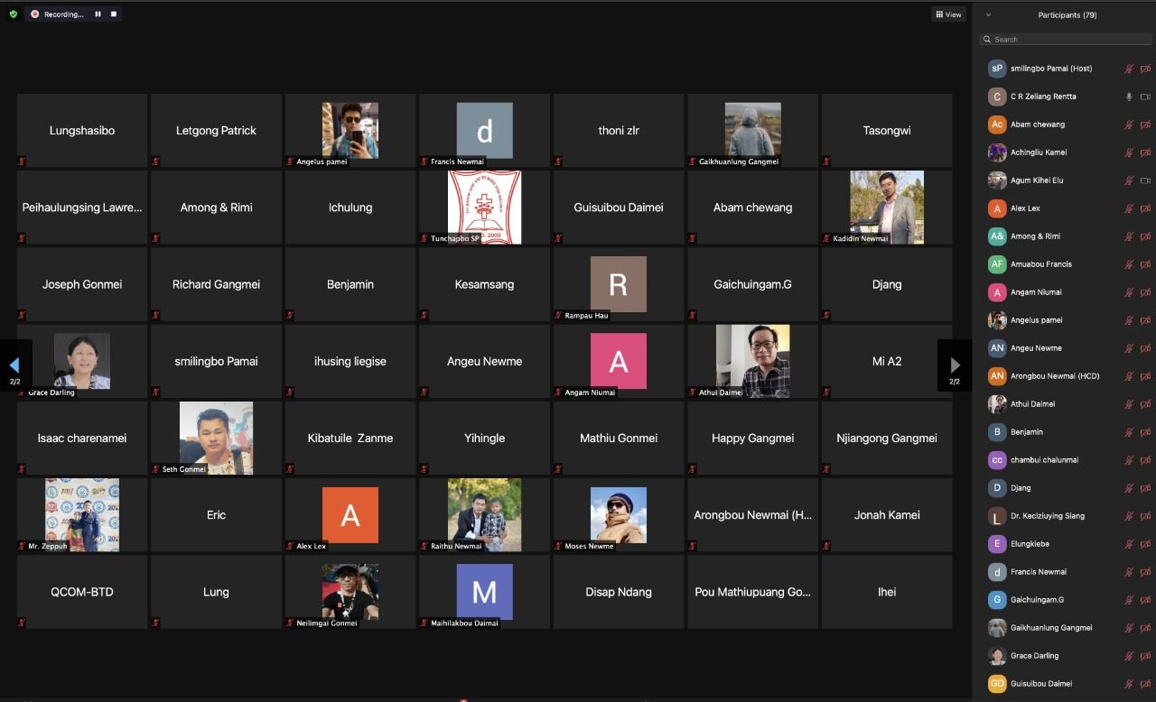Pause the meeting recording
This screenshot has height=702, width=1156.
coord(98,14)
